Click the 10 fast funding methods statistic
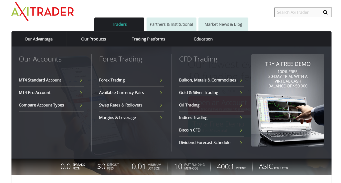Screen dimensions: 341x183 coord(189,166)
